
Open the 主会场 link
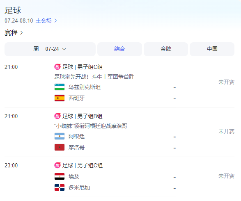pos(44,21)
